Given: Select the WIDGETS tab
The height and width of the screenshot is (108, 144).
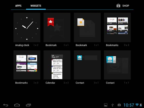Looking at the screenshot, I should coord(36,6).
